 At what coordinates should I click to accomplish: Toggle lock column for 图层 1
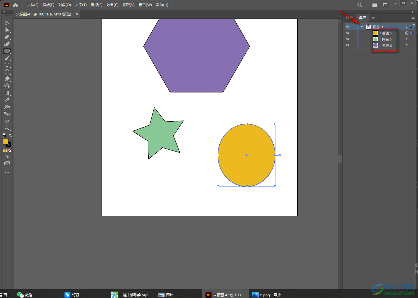point(354,27)
